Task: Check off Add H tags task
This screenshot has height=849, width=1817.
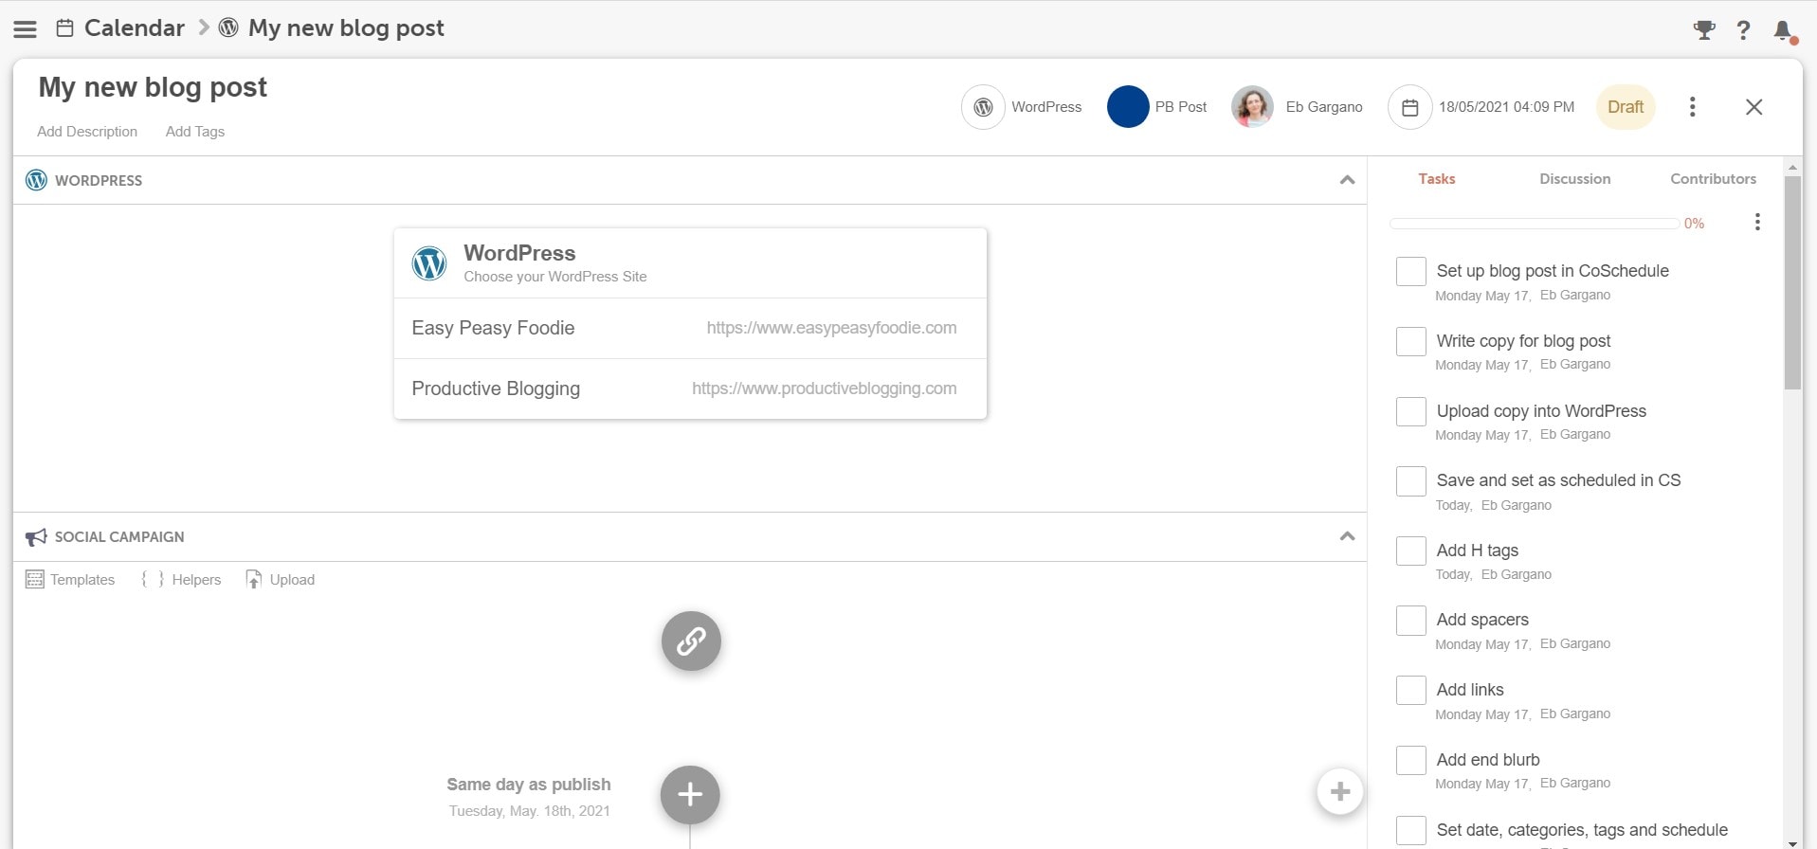Action: click(1411, 551)
